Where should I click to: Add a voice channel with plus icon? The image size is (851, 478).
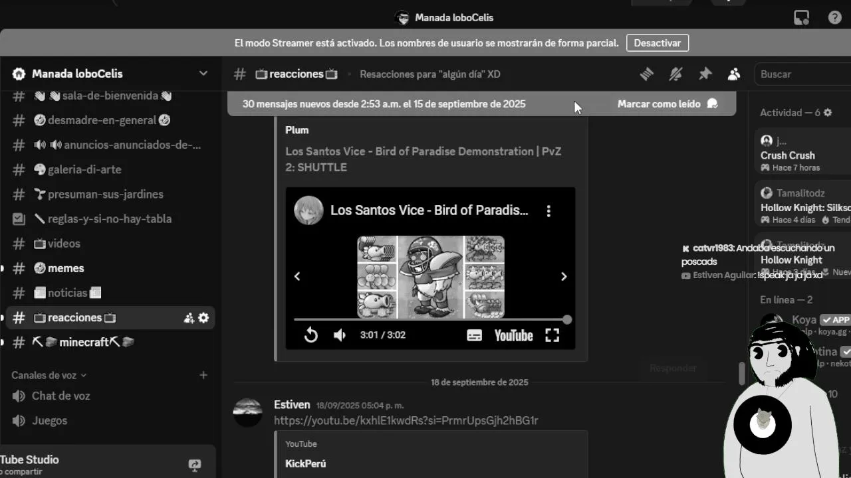203,375
